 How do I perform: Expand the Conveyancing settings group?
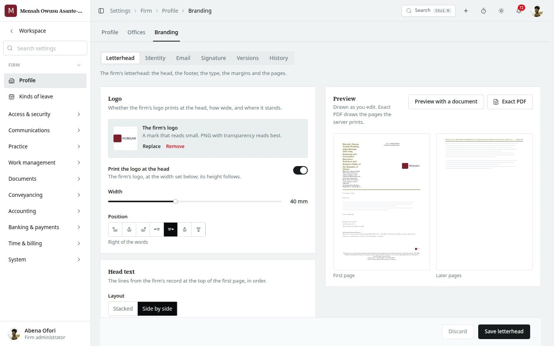coord(45,195)
